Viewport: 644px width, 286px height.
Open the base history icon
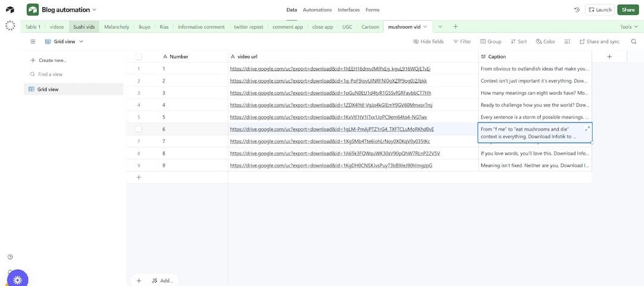point(577,10)
